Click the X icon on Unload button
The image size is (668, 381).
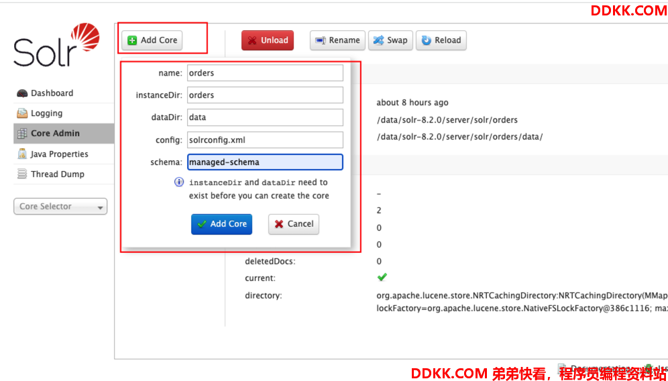tap(252, 40)
